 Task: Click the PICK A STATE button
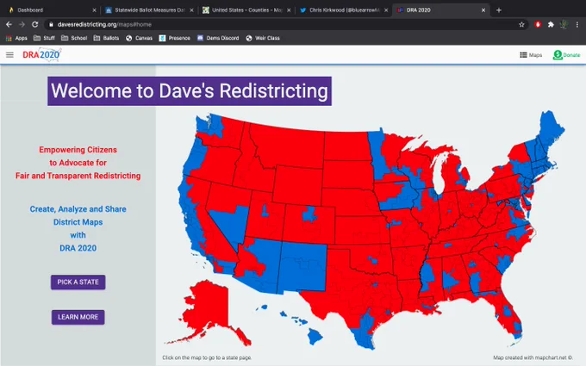coord(78,282)
